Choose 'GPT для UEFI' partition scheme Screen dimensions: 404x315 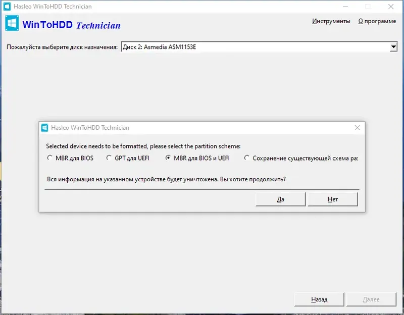128,158
